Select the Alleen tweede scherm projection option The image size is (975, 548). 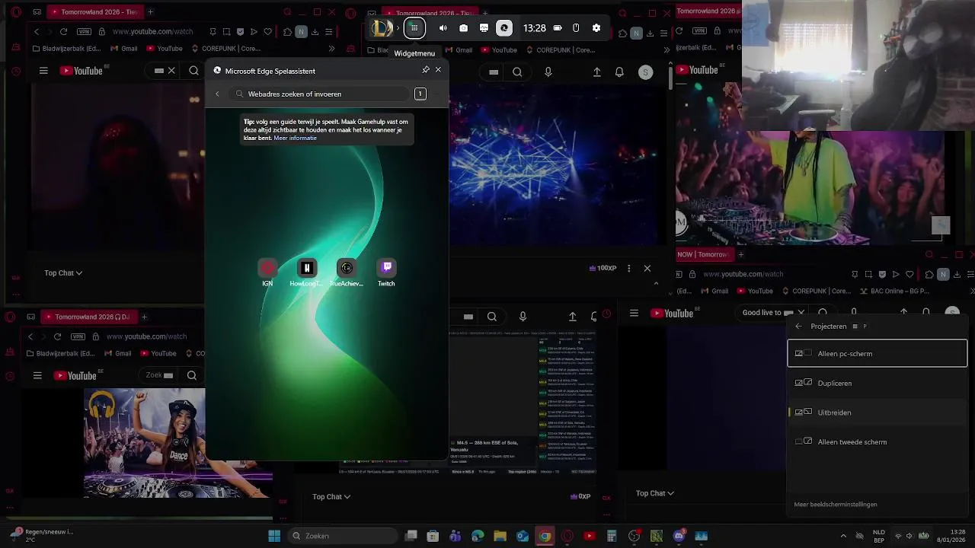click(877, 442)
